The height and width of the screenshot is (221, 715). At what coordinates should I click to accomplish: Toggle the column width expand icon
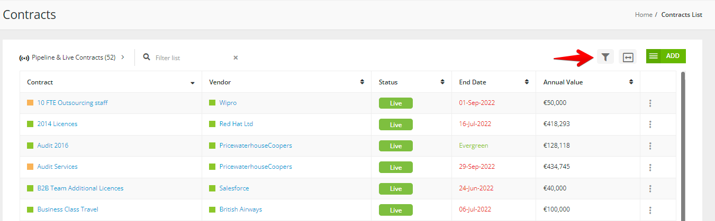point(628,57)
